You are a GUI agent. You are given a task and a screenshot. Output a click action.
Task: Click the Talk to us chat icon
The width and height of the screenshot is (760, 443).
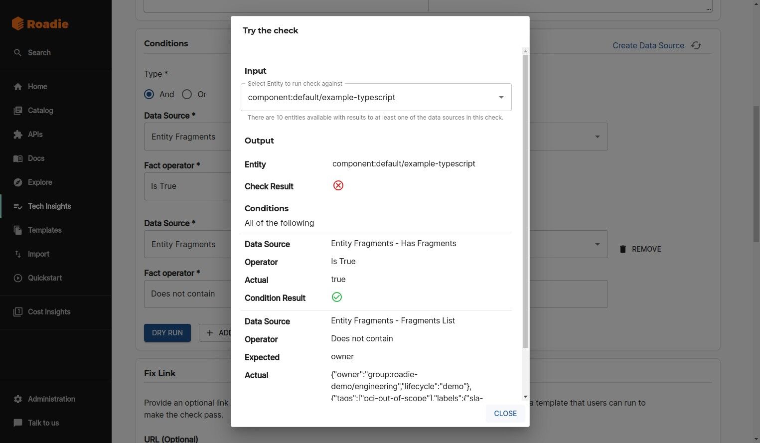(x=18, y=423)
